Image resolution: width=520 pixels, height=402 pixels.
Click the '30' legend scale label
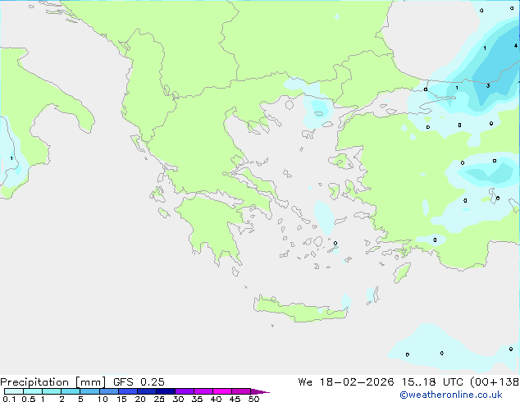[x=178, y=399]
